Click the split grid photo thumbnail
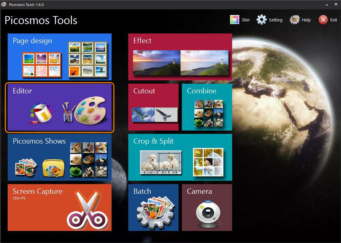Image resolution: width=341 pixels, height=243 pixels. [208, 162]
